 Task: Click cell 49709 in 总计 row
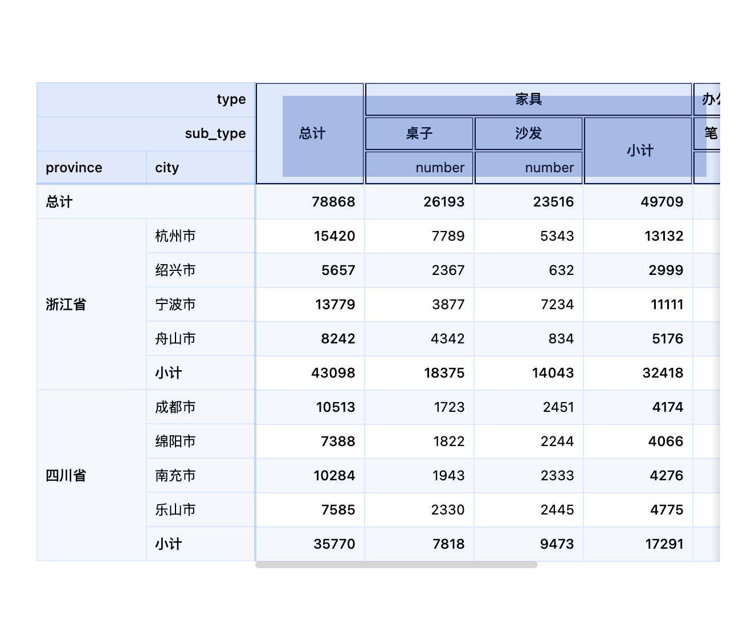(638, 202)
